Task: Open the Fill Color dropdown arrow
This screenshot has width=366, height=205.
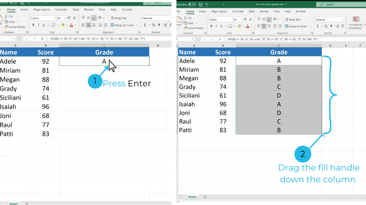Action: 243,26
